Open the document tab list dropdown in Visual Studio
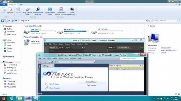181x101 pixels. (107, 66)
